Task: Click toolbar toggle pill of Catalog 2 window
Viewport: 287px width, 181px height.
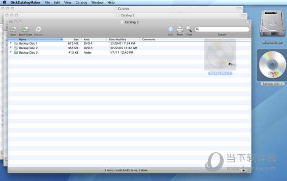Action: [x=243, y=15]
